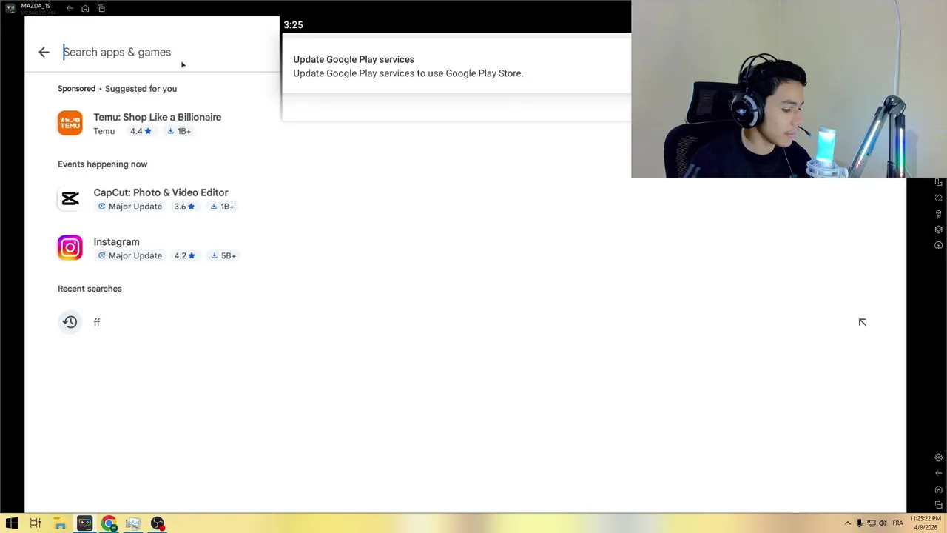Open File Explorer from the taskbar
Screen dimensions: 947x533
click(60, 523)
